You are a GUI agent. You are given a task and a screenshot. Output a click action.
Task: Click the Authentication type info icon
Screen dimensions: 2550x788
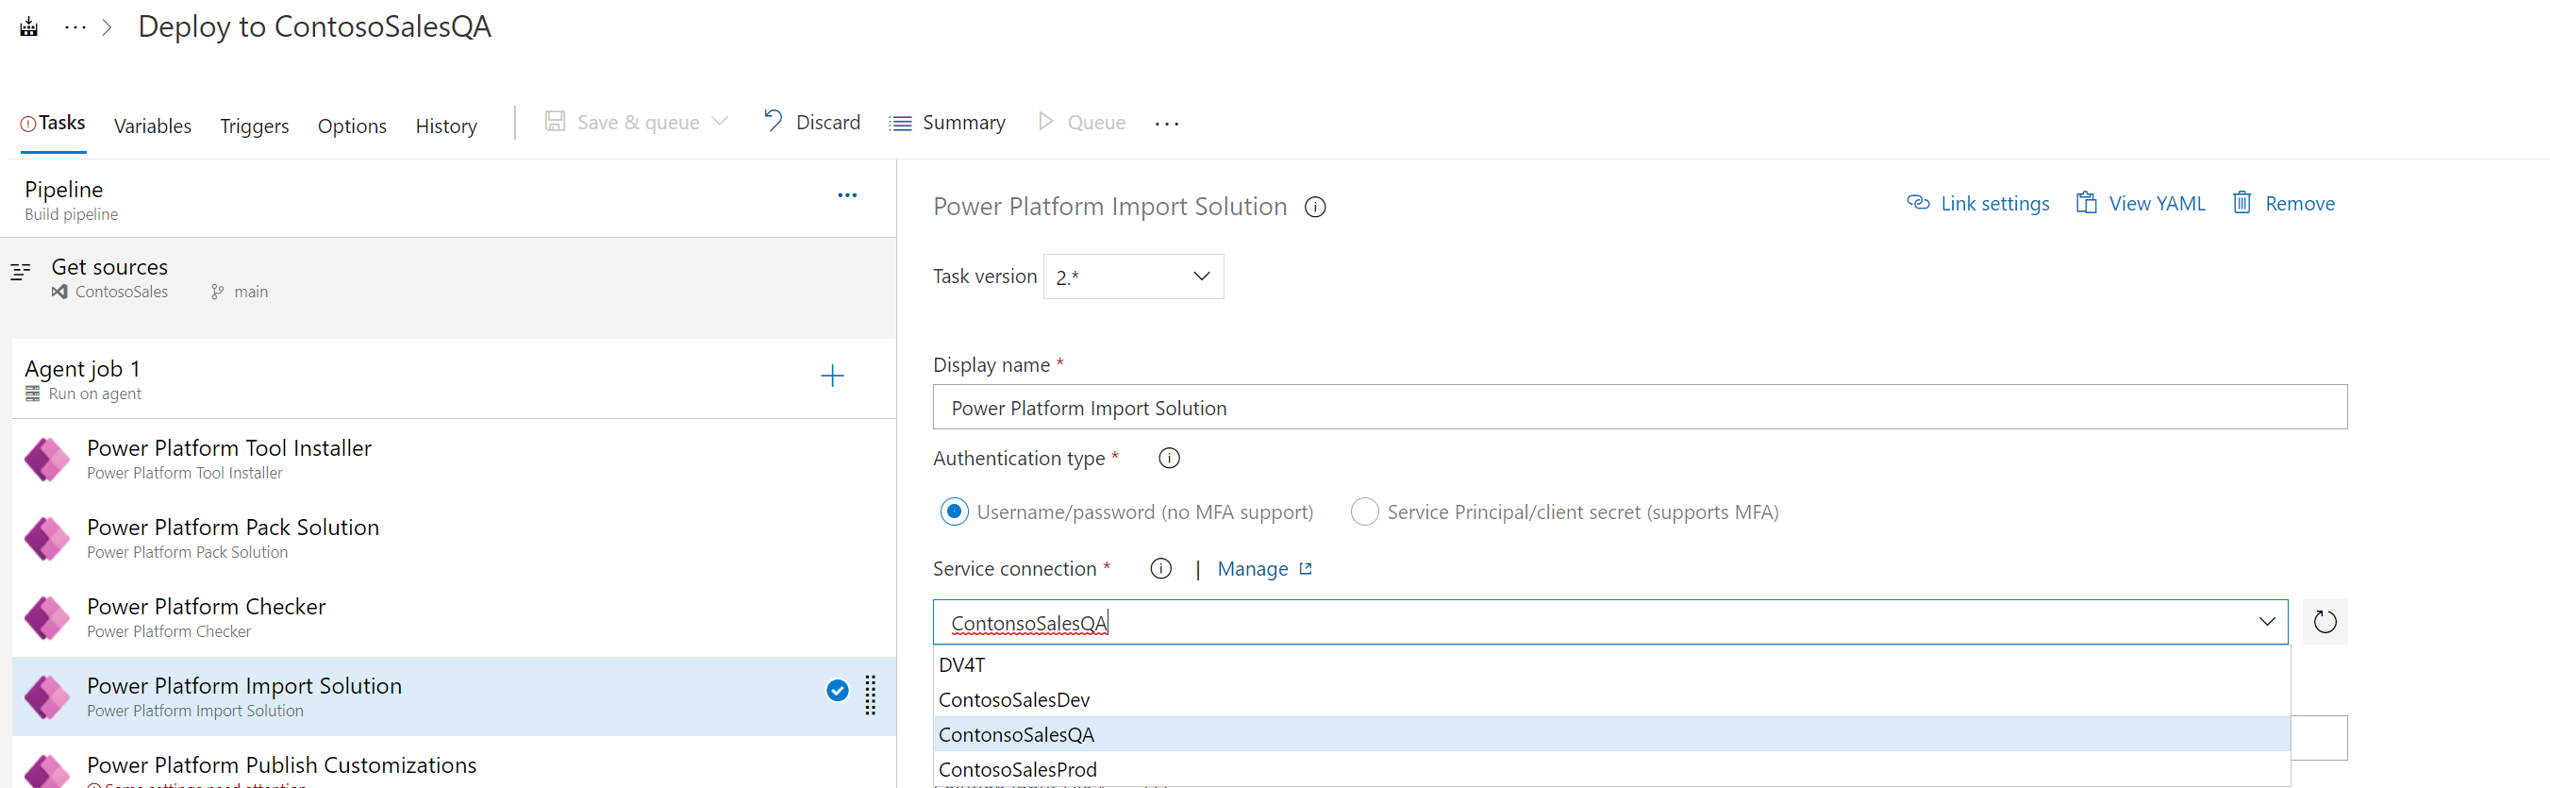tap(1169, 459)
